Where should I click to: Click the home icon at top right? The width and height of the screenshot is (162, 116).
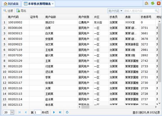tap(146, 4)
